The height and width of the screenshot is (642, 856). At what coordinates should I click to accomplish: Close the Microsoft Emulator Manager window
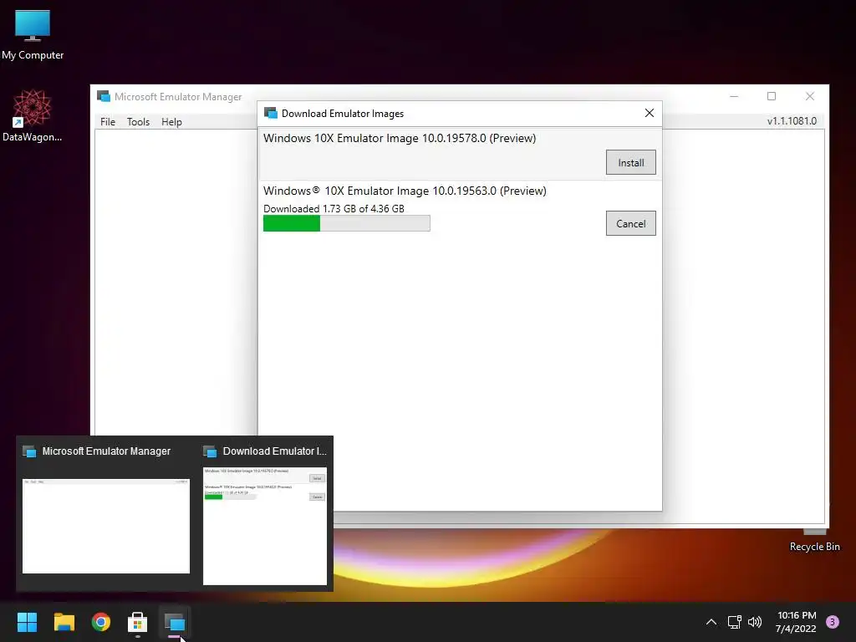(x=809, y=96)
